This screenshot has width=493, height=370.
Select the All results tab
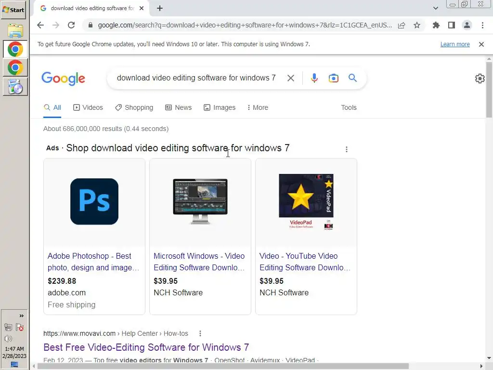52,107
